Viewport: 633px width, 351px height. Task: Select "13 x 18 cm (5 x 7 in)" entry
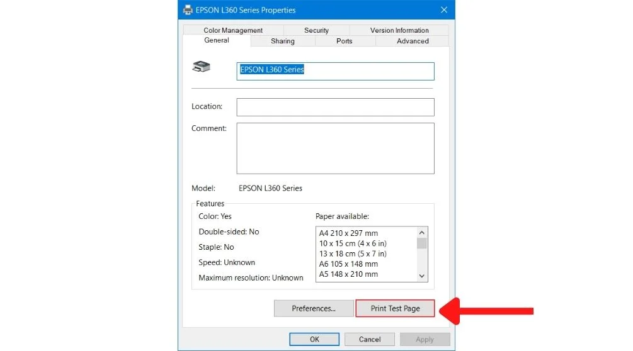pyautogui.click(x=353, y=253)
